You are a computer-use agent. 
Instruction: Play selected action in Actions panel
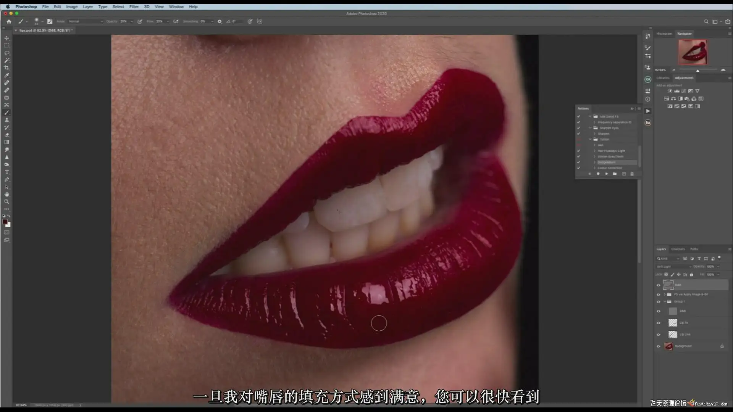[x=607, y=174]
